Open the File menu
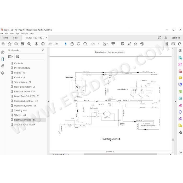Image resolution: width=183 pixels, height=183 pixels. pos(2,33)
